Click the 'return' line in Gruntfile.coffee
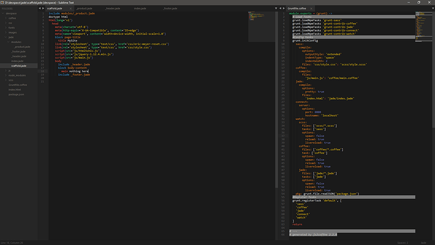The image size is (435, 245). (297, 224)
